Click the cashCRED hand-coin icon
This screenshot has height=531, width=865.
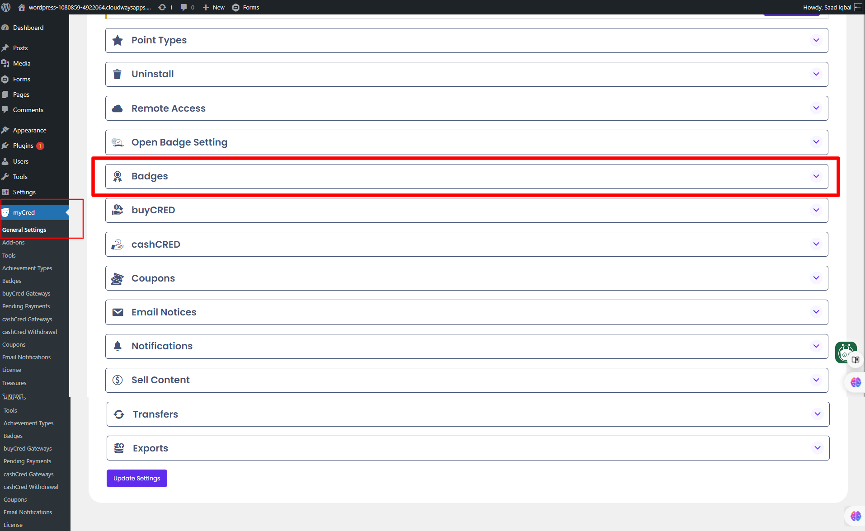pos(118,244)
